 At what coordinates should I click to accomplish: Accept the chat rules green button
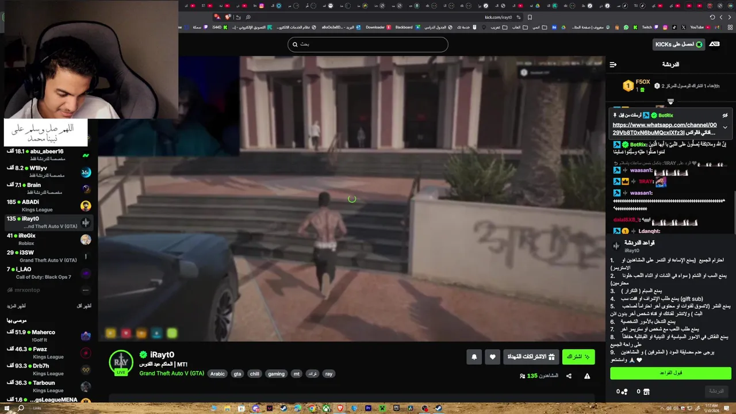(x=670, y=373)
